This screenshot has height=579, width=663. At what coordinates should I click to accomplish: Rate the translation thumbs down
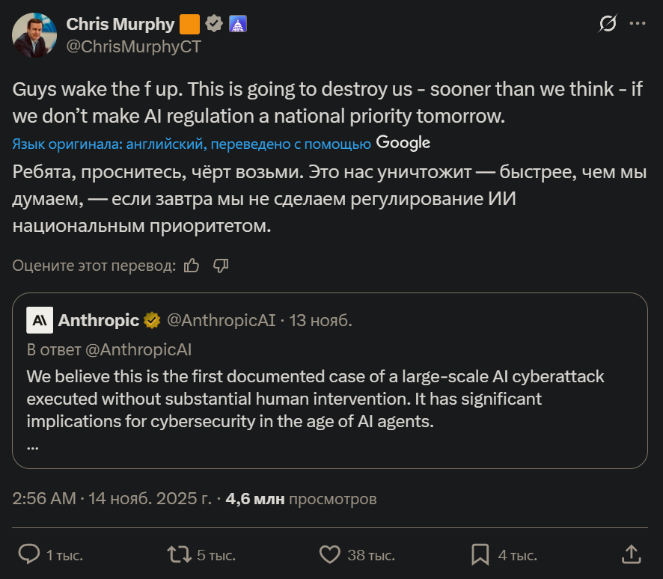221,266
